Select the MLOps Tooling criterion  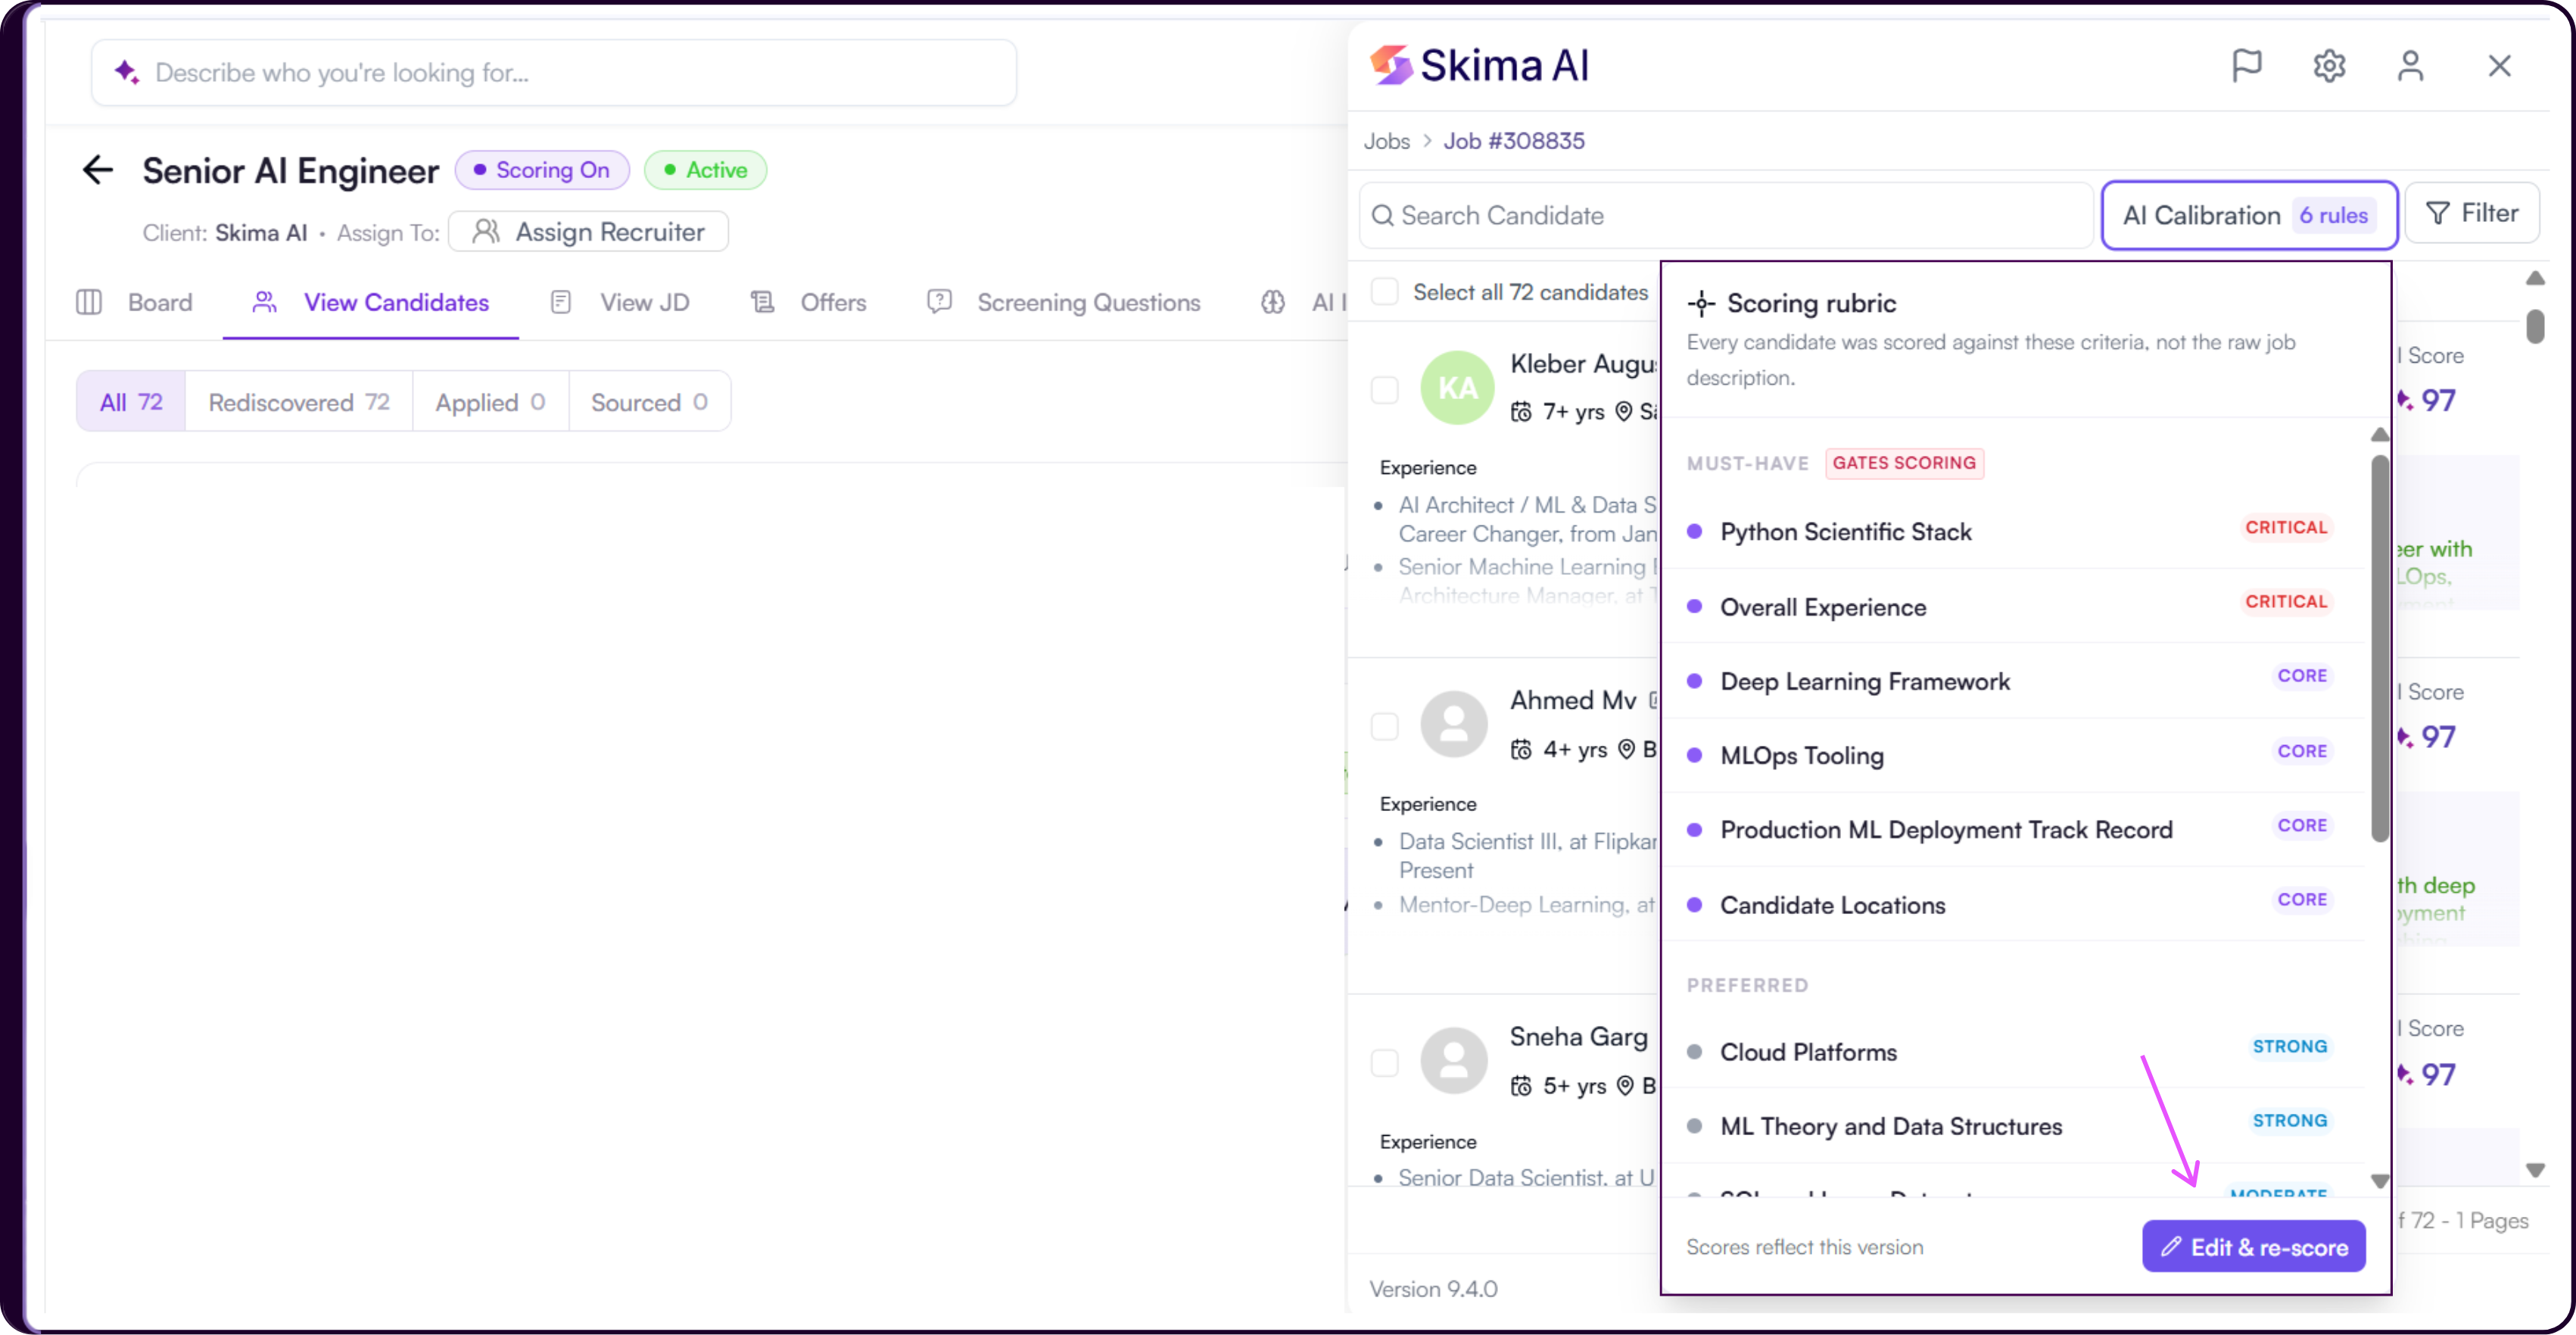(x=2012, y=755)
